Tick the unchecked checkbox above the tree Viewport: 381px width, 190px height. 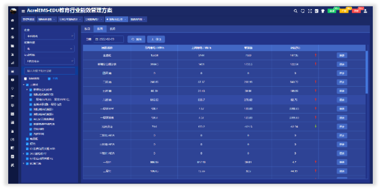[25, 79]
